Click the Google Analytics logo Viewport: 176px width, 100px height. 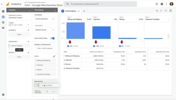click(7, 4)
